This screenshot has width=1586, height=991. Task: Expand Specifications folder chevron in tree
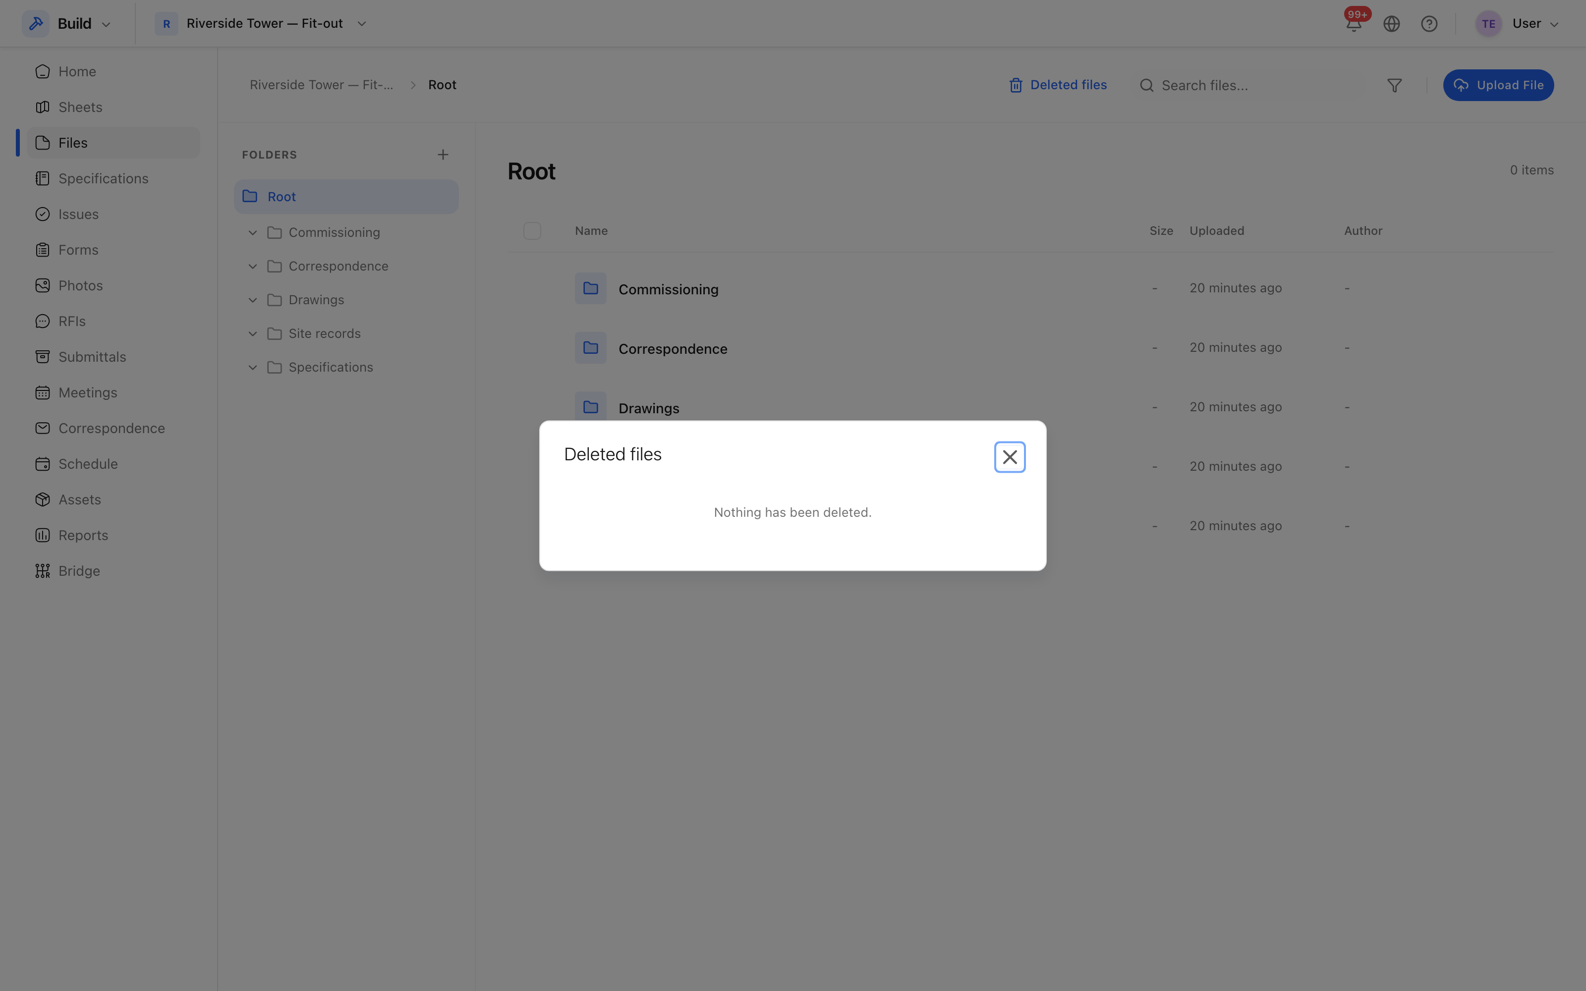tap(252, 368)
